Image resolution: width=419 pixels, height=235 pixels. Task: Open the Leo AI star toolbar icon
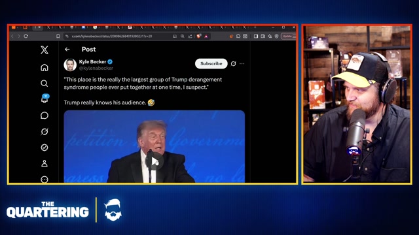point(270,37)
